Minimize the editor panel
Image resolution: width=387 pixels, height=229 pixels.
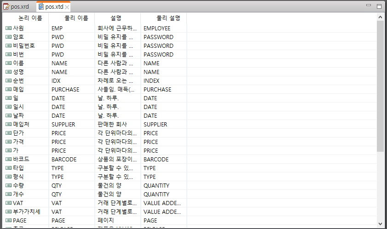point(369,5)
